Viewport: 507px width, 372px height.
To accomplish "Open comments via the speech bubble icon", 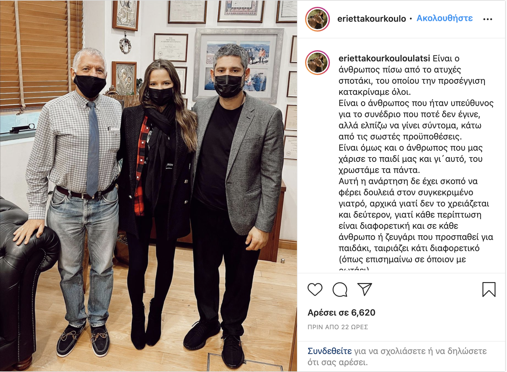I will tap(340, 290).
